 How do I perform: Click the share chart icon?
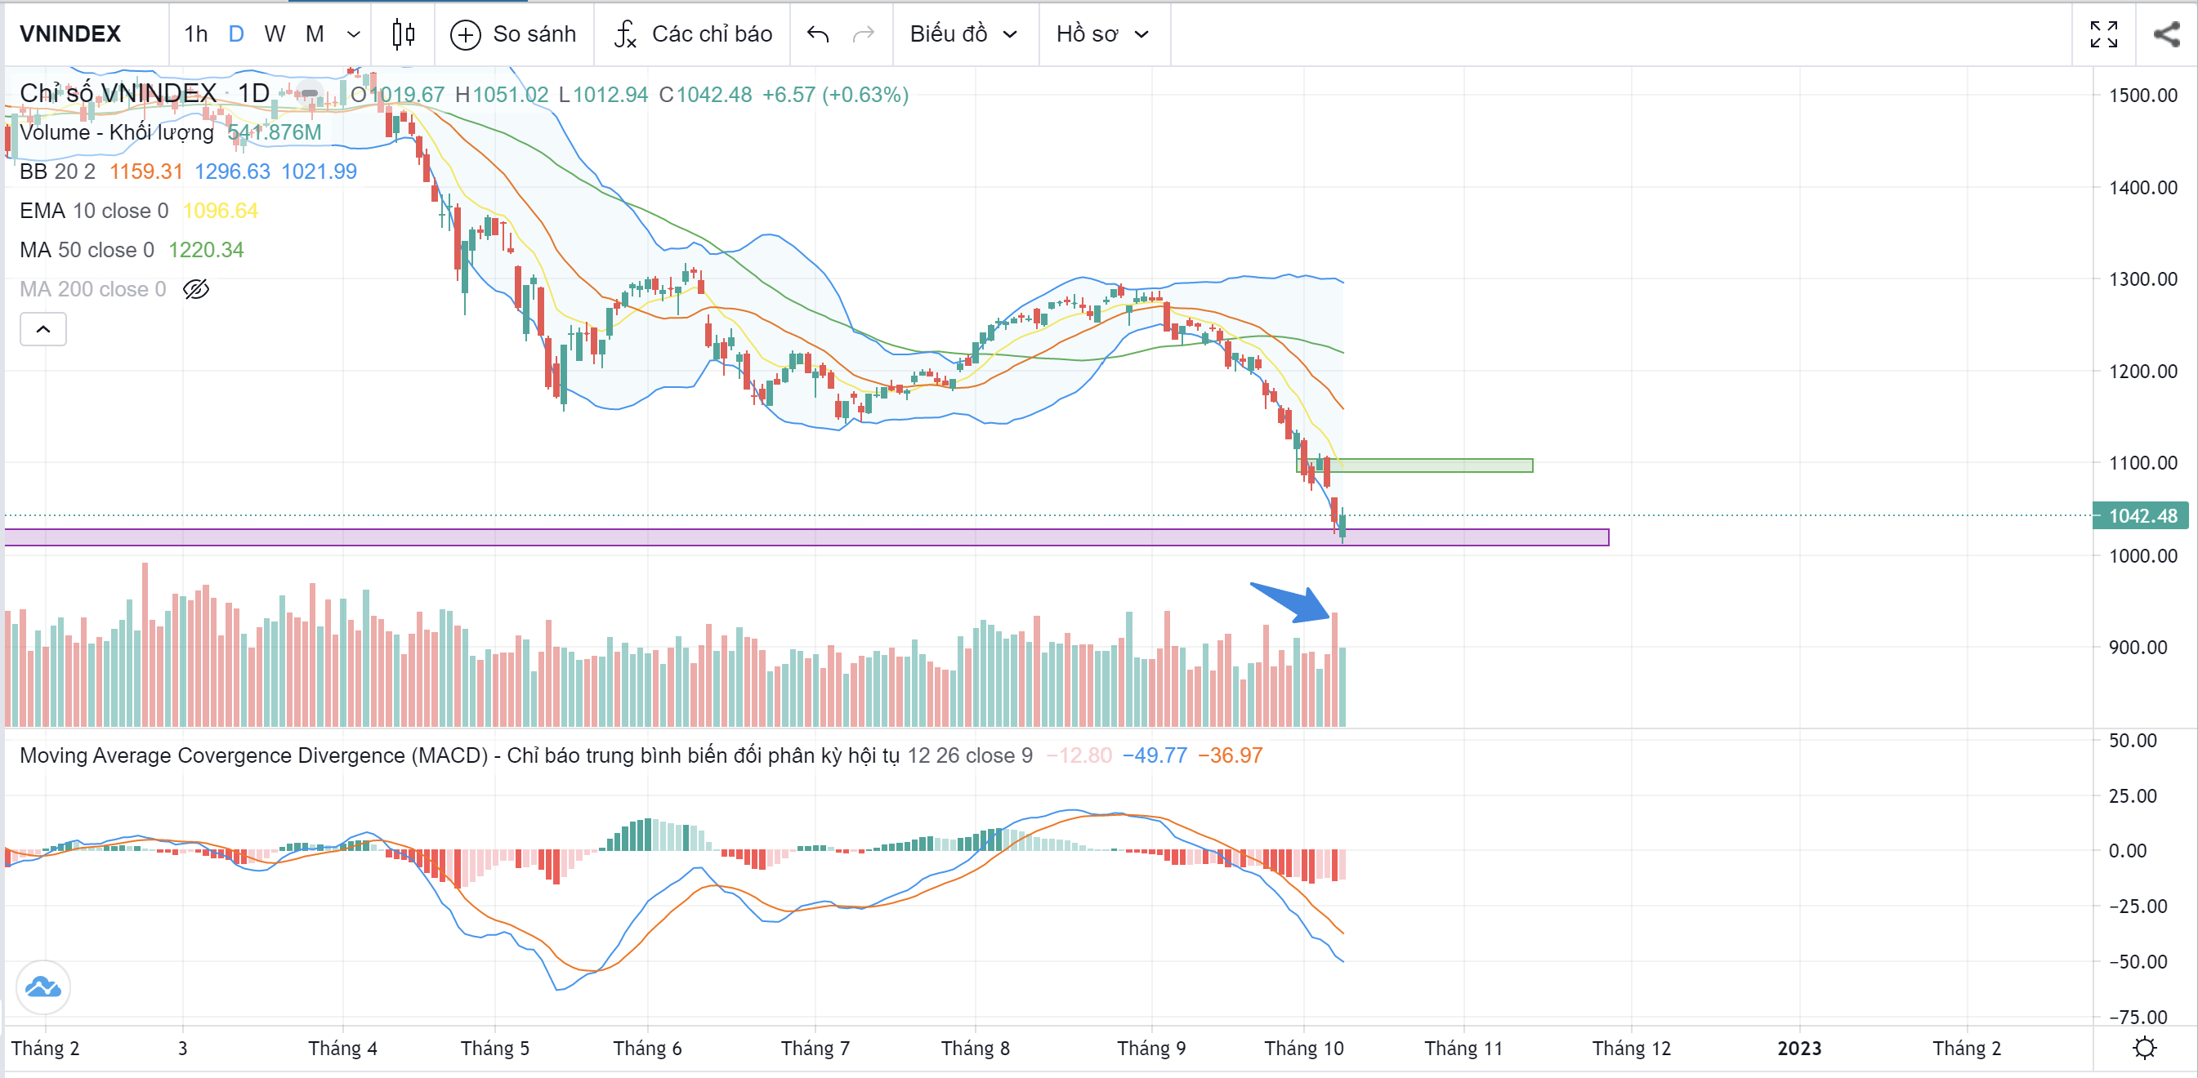(x=2166, y=34)
